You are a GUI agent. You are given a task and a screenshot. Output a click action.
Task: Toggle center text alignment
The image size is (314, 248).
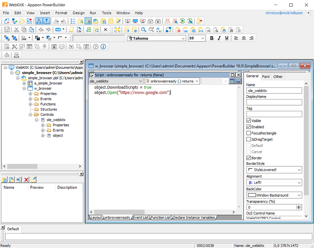244,38
